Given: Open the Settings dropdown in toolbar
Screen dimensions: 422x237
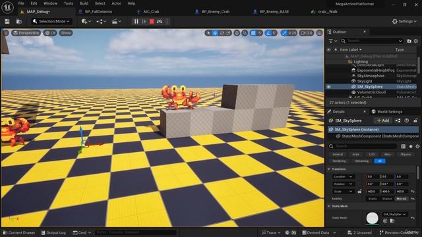Looking at the screenshot, I should pos(404,21).
